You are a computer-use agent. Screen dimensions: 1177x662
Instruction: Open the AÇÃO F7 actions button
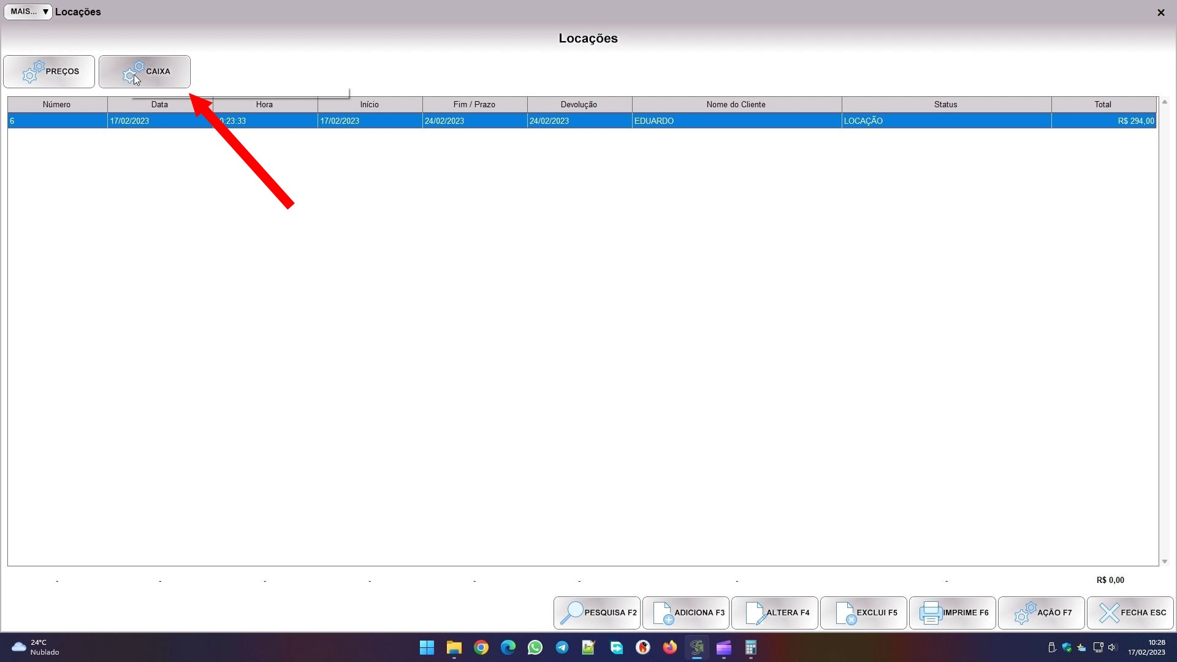pyautogui.click(x=1041, y=612)
